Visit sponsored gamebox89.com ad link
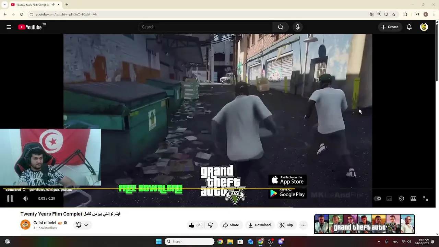This screenshot has height=247, width=439. coord(51,190)
